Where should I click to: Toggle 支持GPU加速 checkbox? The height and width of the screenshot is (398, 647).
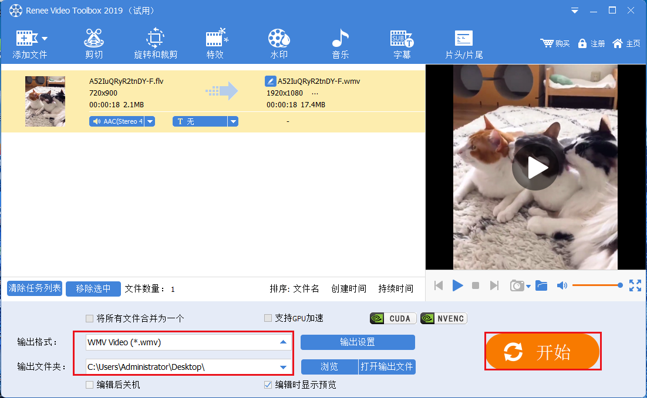click(x=268, y=318)
